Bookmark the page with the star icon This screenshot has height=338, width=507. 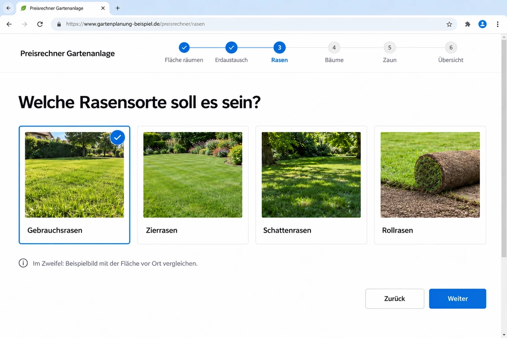(x=449, y=24)
